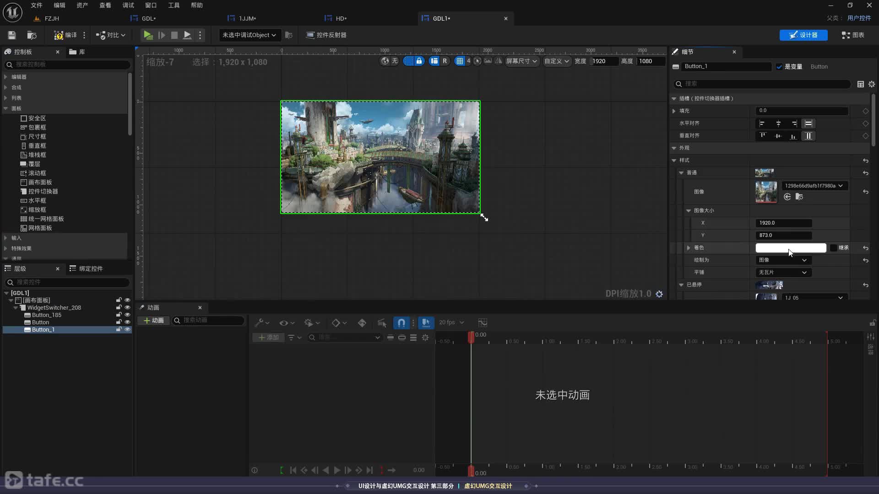Expand the 绘制为 dropdown set to 图像
This screenshot has width=879, height=494.
(x=783, y=260)
